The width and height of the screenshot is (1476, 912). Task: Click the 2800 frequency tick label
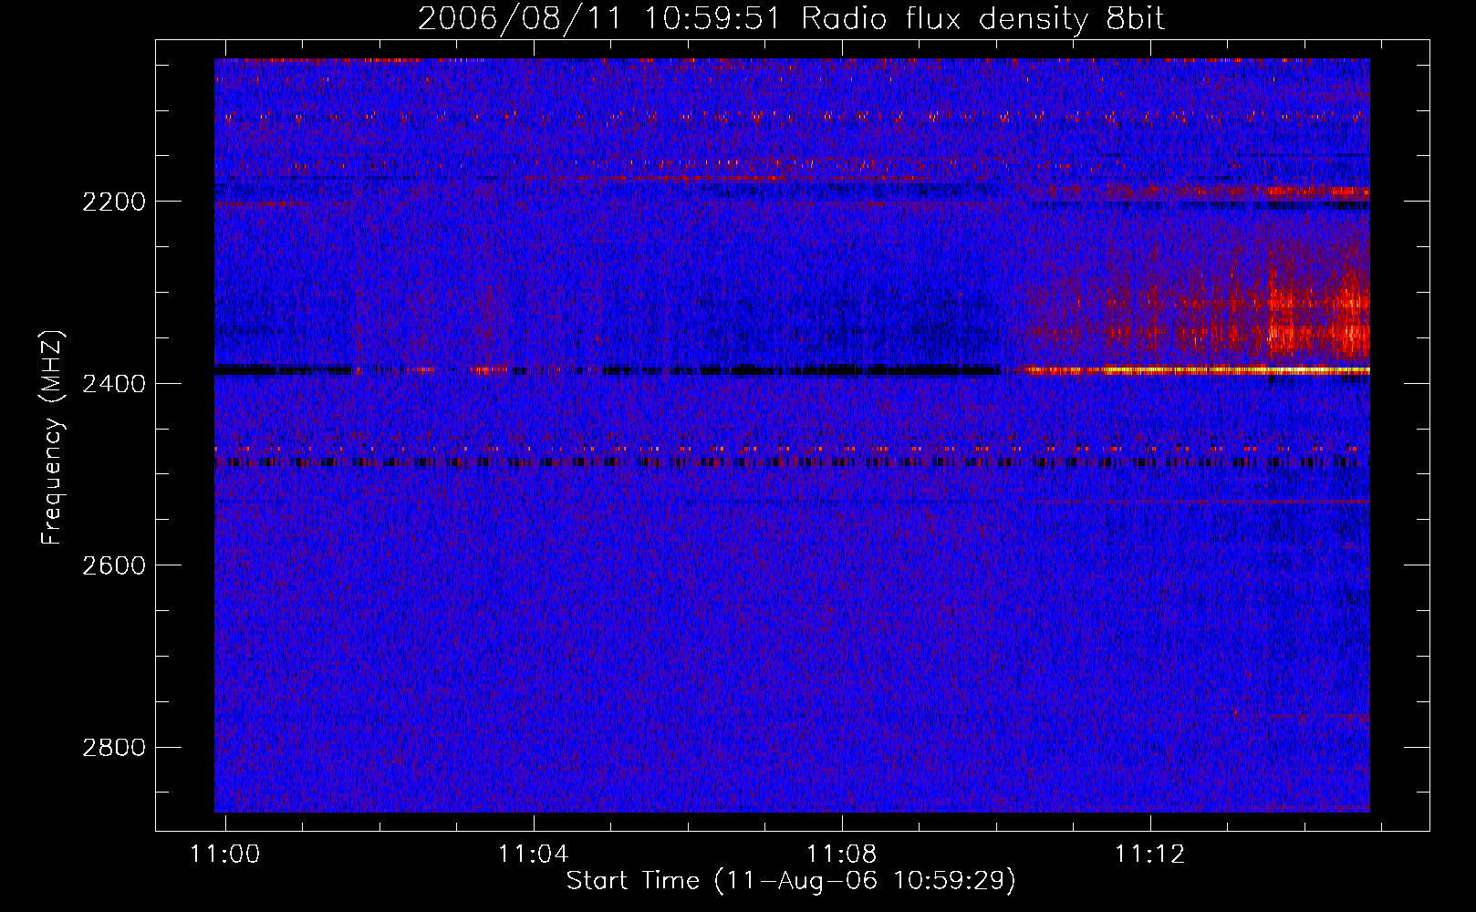114,748
